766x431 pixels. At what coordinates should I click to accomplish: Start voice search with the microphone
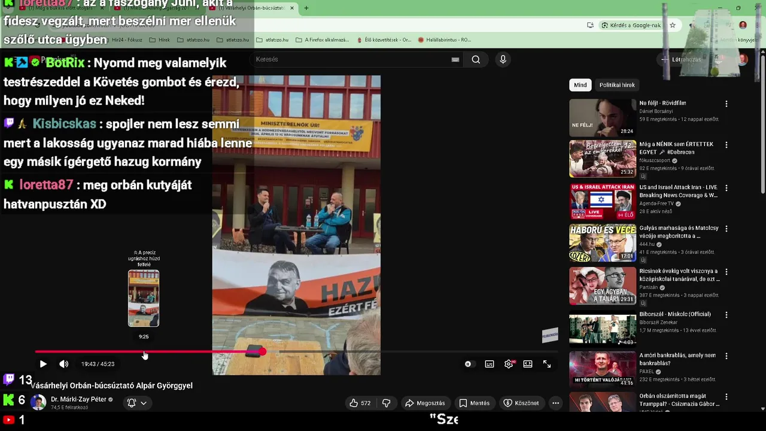click(503, 59)
